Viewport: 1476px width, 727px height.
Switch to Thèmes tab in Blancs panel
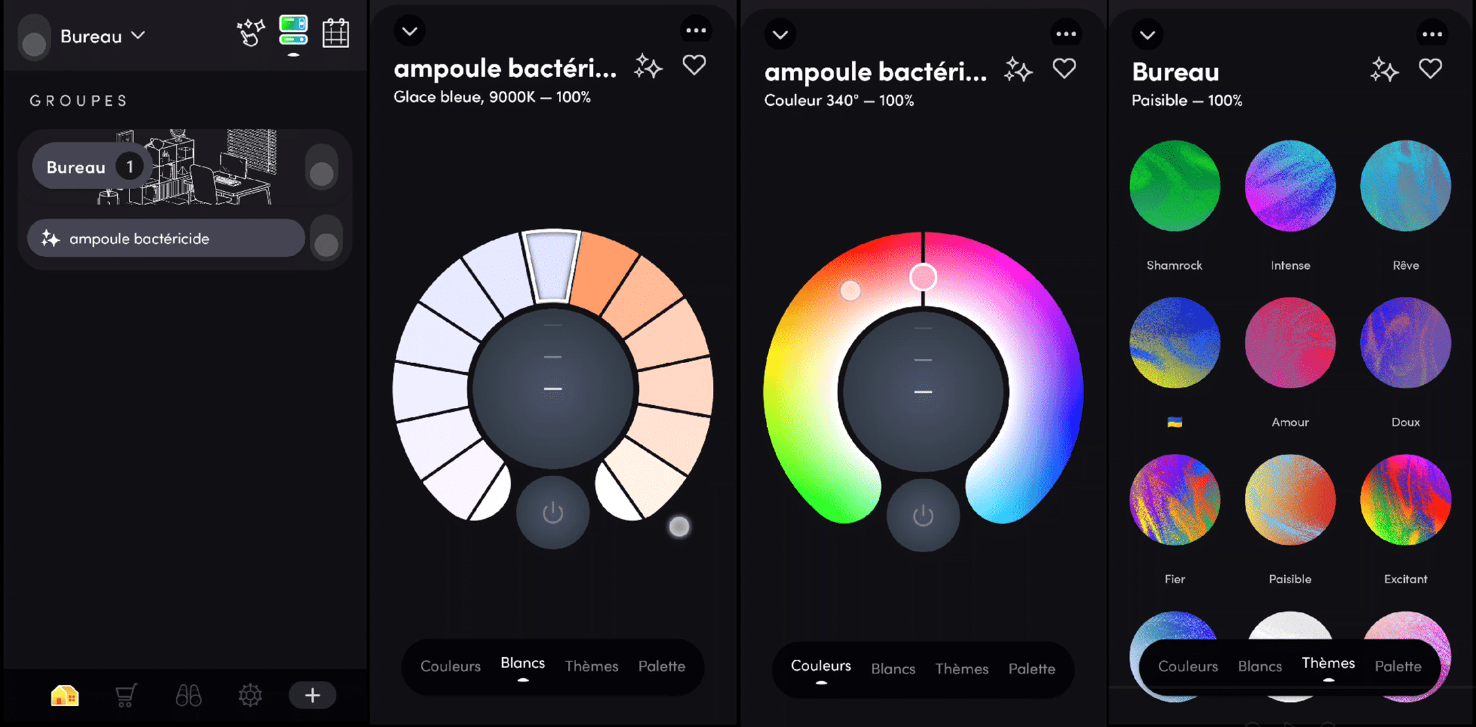click(x=592, y=666)
